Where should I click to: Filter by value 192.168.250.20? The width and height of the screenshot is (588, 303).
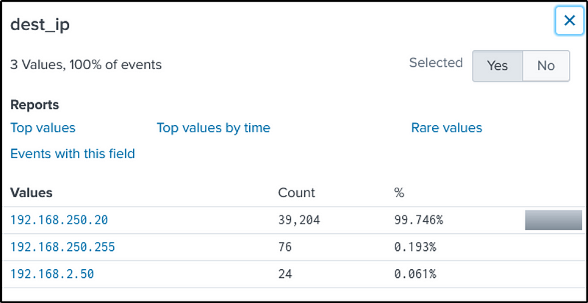[x=59, y=220]
